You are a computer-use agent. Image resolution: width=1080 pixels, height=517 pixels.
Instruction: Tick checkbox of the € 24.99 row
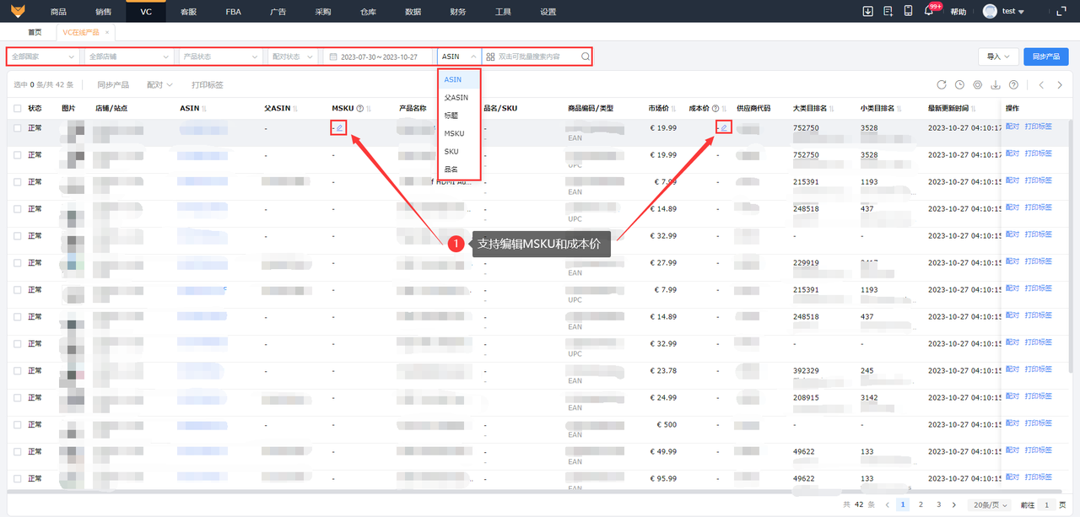(17, 397)
